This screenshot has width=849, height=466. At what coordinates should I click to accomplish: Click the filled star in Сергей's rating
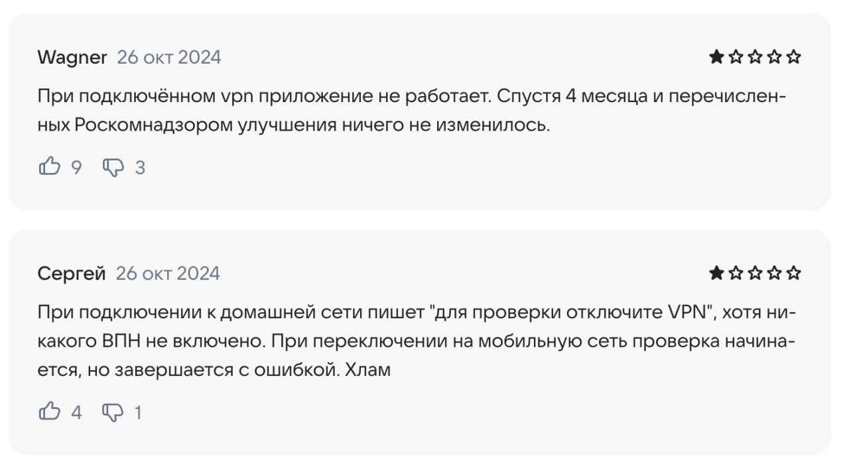(716, 273)
